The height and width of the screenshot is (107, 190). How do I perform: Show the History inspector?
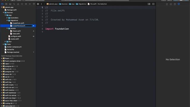point(171,4)
